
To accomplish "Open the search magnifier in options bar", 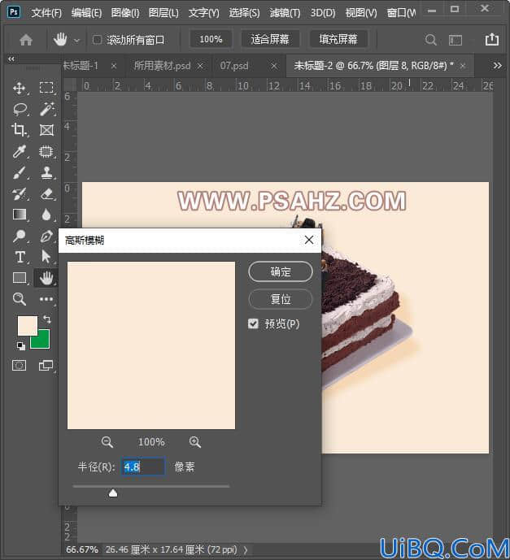I will click(x=430, y=40).
